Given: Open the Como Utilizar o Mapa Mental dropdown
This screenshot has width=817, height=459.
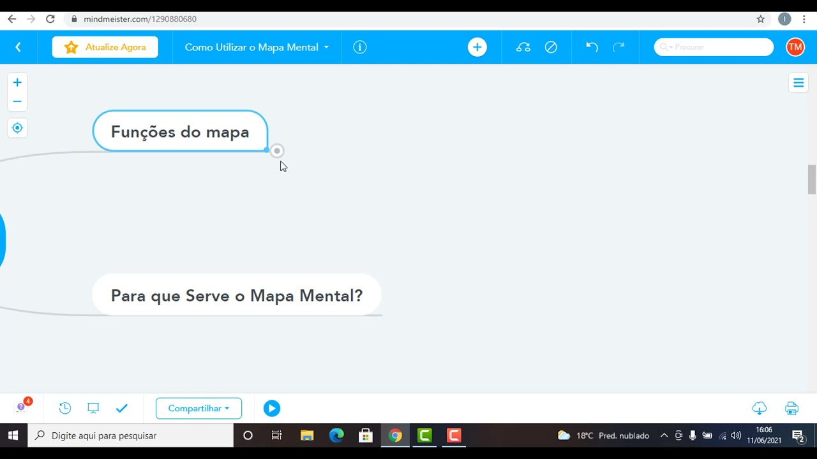Looking at the screenshot, I should click(255, 47).
